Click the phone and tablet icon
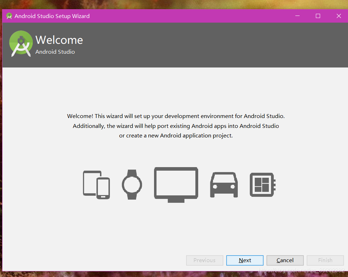The width and height of the screenshot is (348, 277). [96, 185]
